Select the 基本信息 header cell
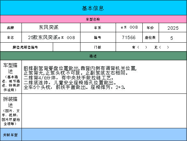The height and width of the screenshot is (141, 187). (93, 8)
